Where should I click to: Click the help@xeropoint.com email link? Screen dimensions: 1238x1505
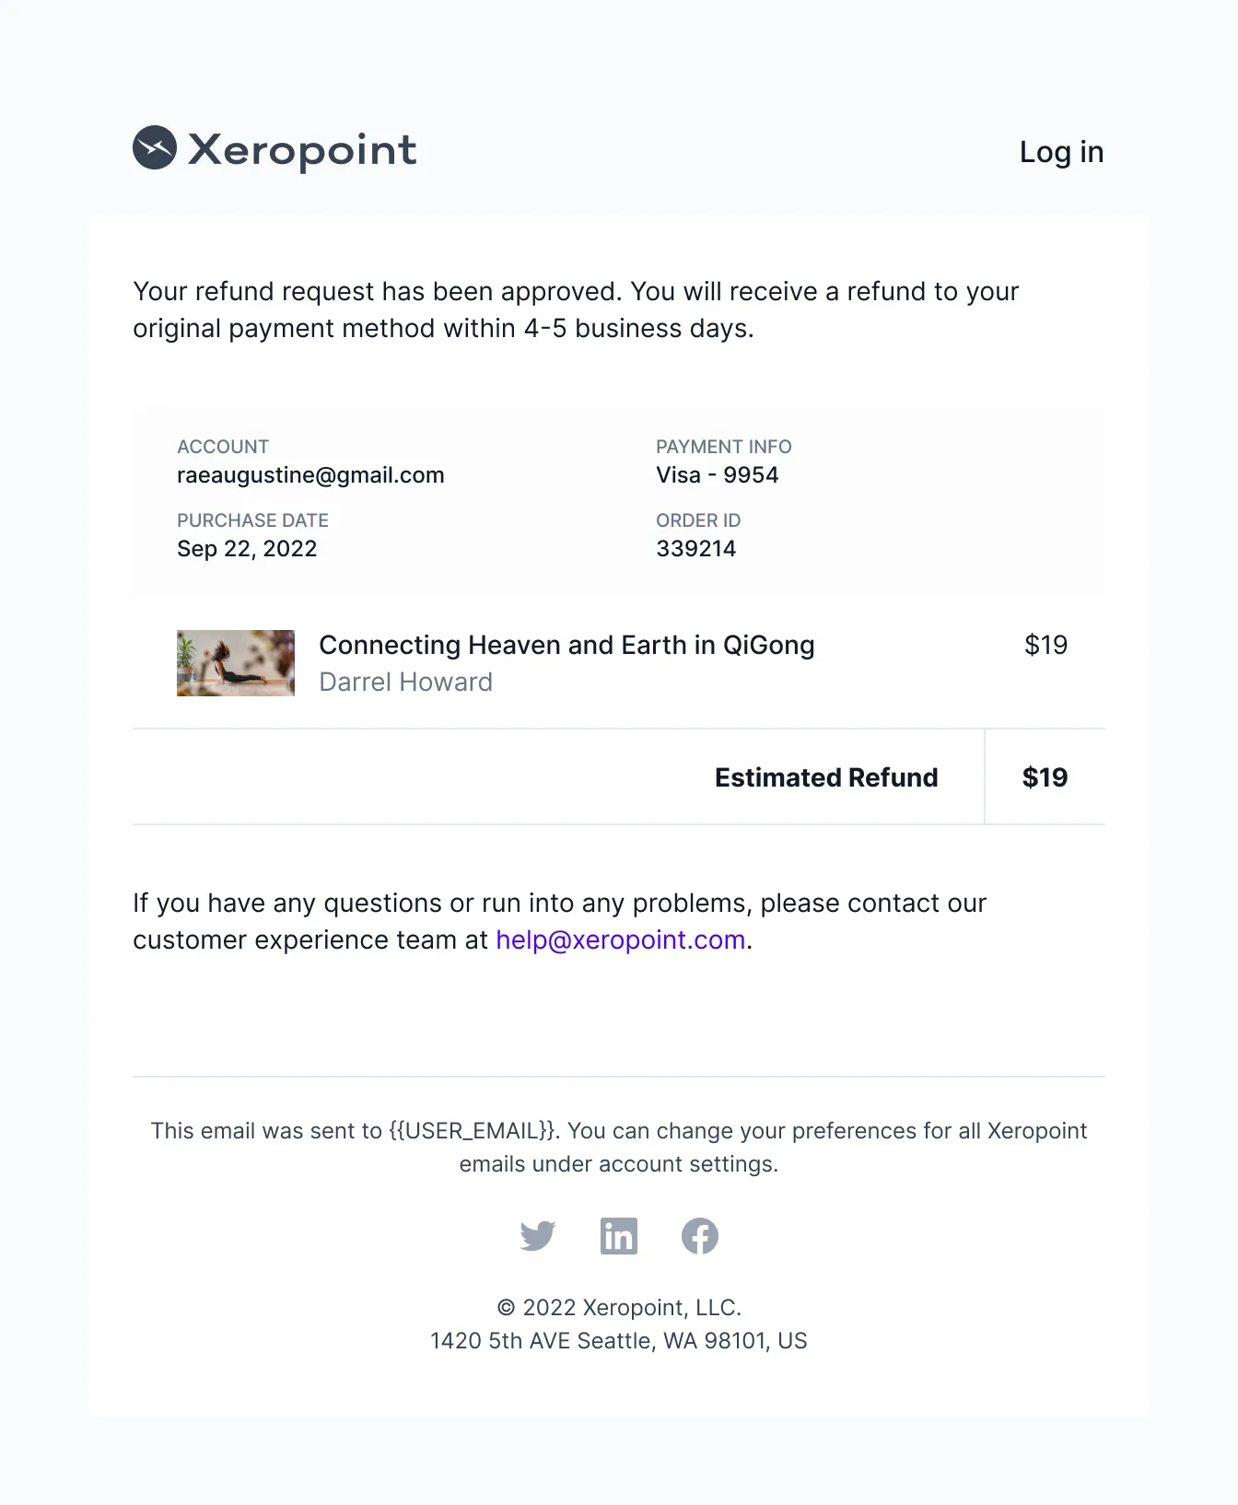tap(621, 939)
